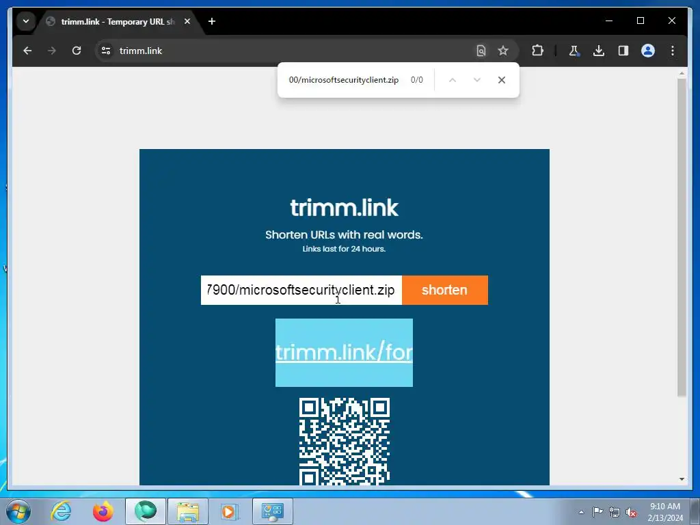This screenshot has height=525, width=700.
Task: Open a new tab with plus button
Action: click(212, 21)
